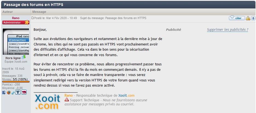Screen dimensions: 256x113
Task: Open the Xooit.com link in signature
Action: 126,96
